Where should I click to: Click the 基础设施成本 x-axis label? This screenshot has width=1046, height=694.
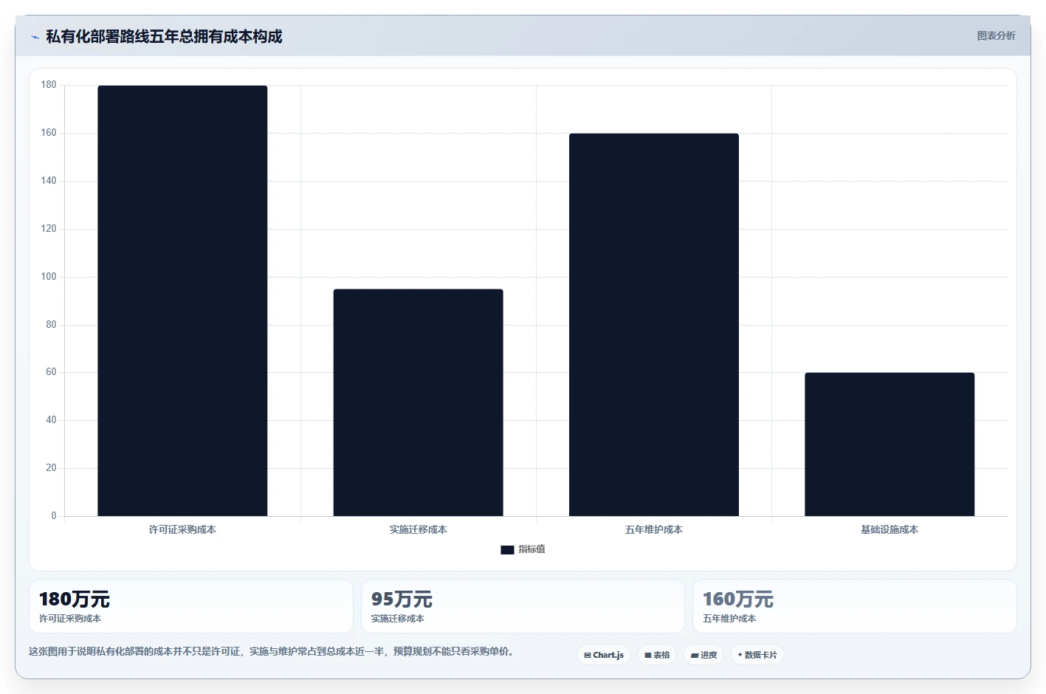890,529
